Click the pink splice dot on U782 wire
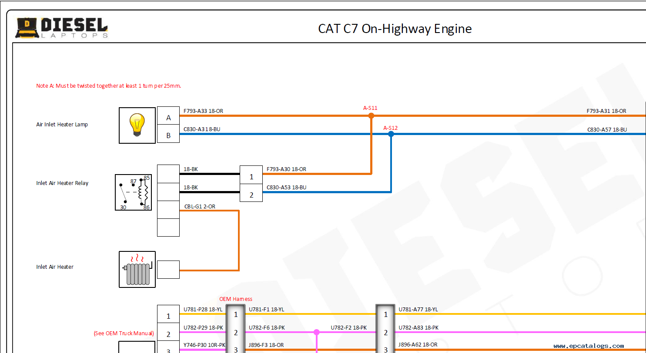 point(317,332)
